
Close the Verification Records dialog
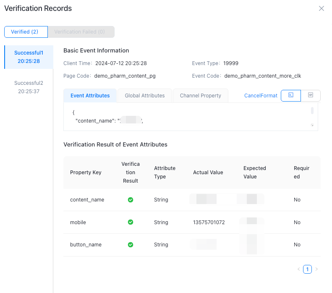point(321,8)
